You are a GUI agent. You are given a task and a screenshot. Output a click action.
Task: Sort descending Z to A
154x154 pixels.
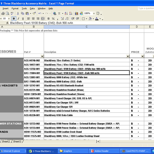(x=71, y=14)
